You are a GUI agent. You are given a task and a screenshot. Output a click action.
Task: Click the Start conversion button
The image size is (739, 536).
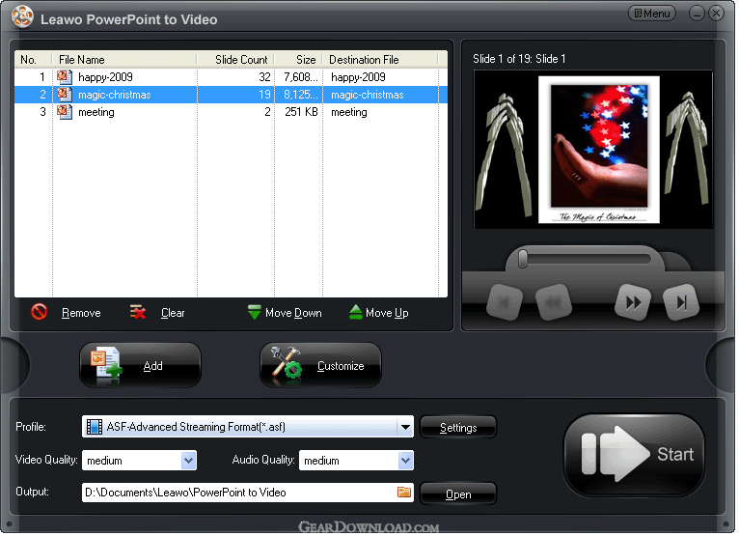[x=637, y=456]
